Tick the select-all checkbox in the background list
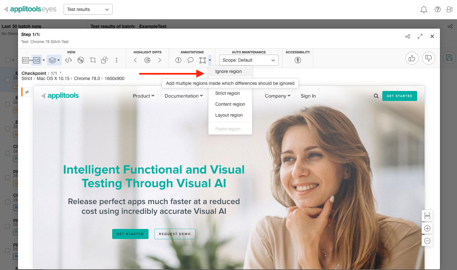Viewport: 457px width, 270px height. pos(8,60)
